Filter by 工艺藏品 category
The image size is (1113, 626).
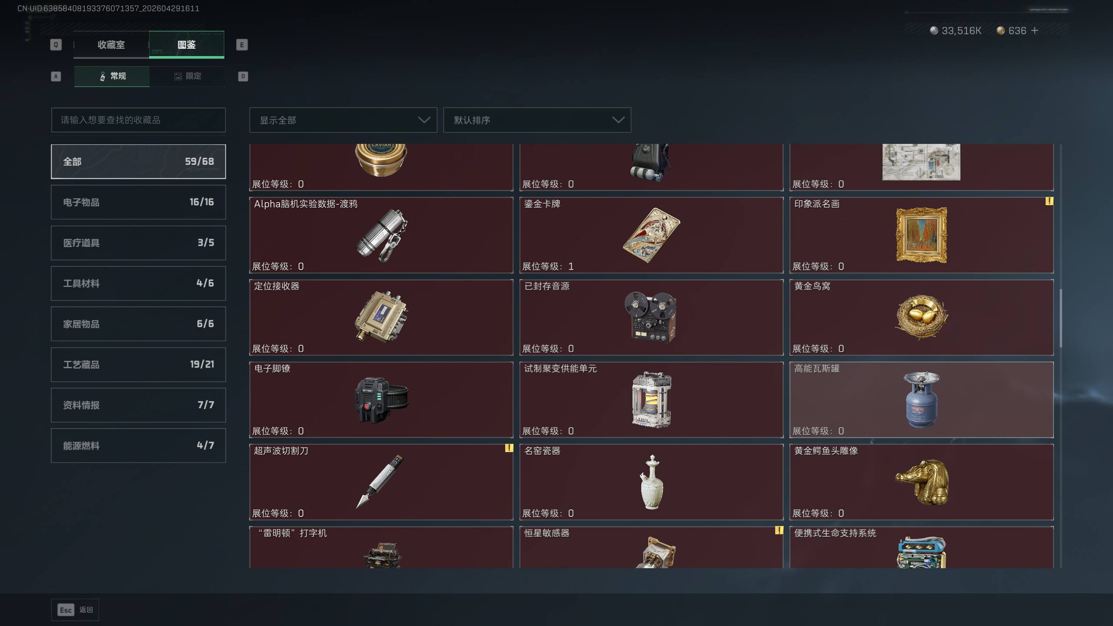click(138, 364)
